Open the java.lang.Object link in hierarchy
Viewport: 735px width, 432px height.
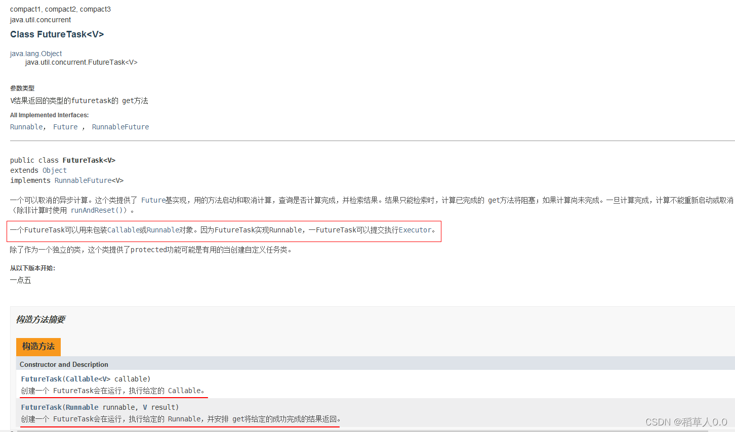36,54
